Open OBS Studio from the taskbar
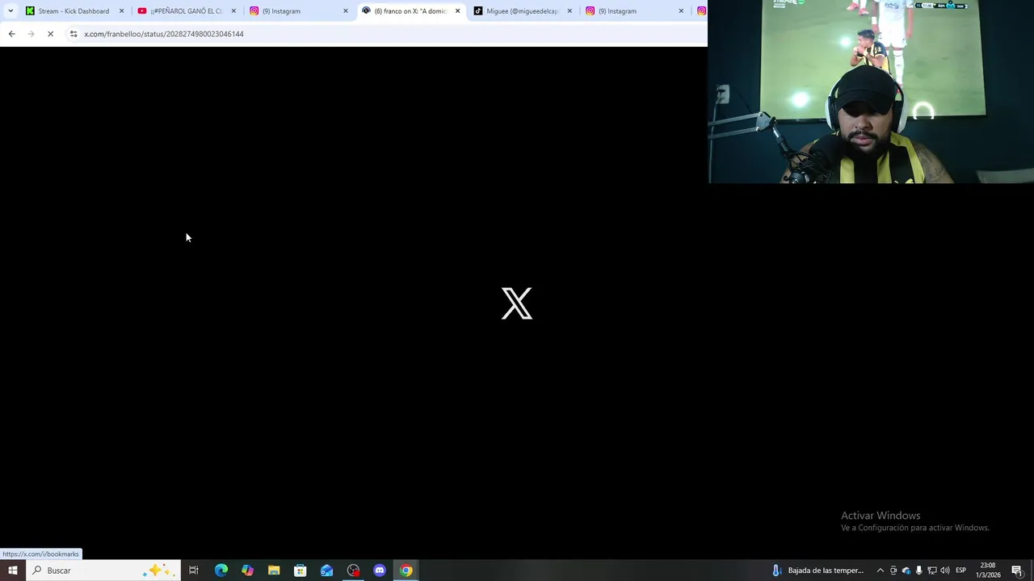The width and height of the screenshot is (1034, 581). [x=353, y=571]
